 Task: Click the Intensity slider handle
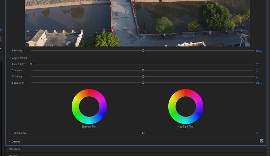[143, 51]
